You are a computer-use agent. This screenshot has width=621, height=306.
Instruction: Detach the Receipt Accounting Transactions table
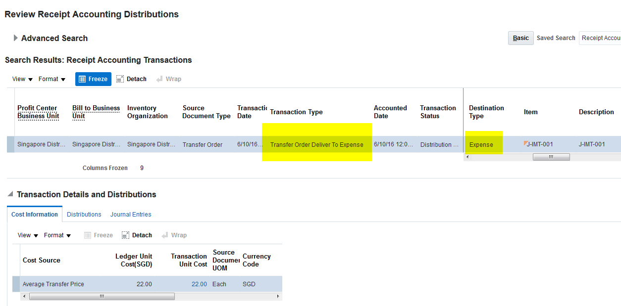pos(132,79)
